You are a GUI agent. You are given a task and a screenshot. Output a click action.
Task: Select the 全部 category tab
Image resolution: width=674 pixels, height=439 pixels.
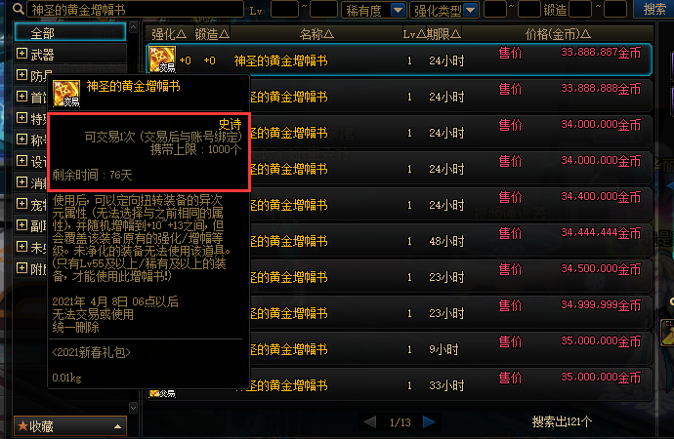pos(70,32)
